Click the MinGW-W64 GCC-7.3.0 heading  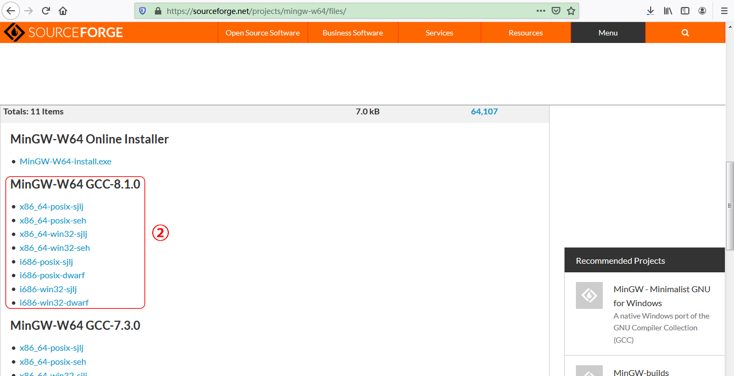point(75,326)
